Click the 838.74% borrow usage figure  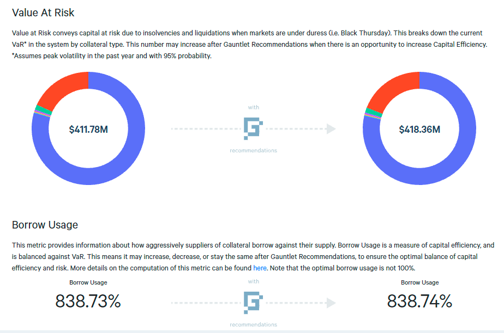pos(419,301)
